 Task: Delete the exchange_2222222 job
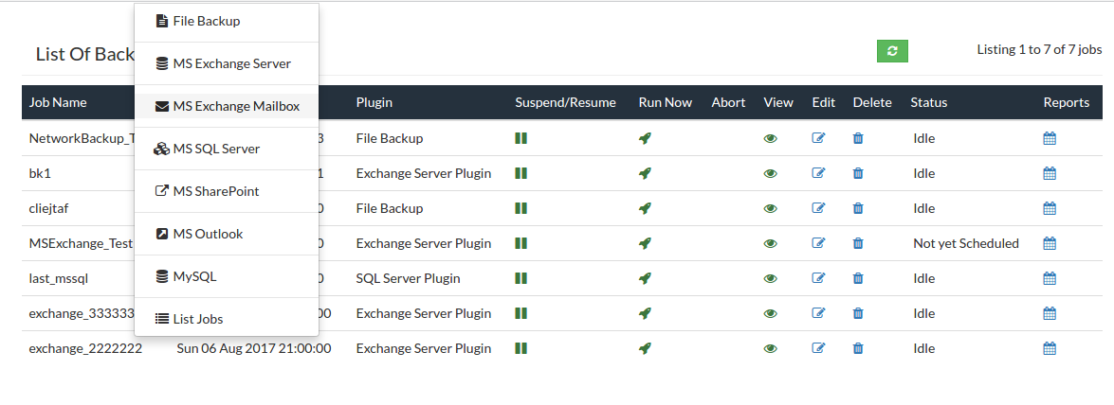(x=858, y=348)
